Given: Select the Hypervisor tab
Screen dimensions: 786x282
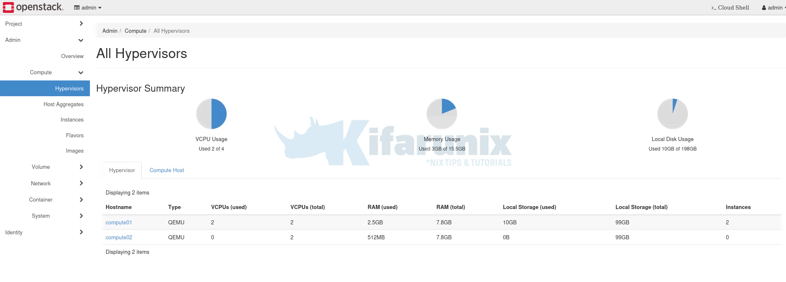Looking at the screenshot, I should 122,170.
